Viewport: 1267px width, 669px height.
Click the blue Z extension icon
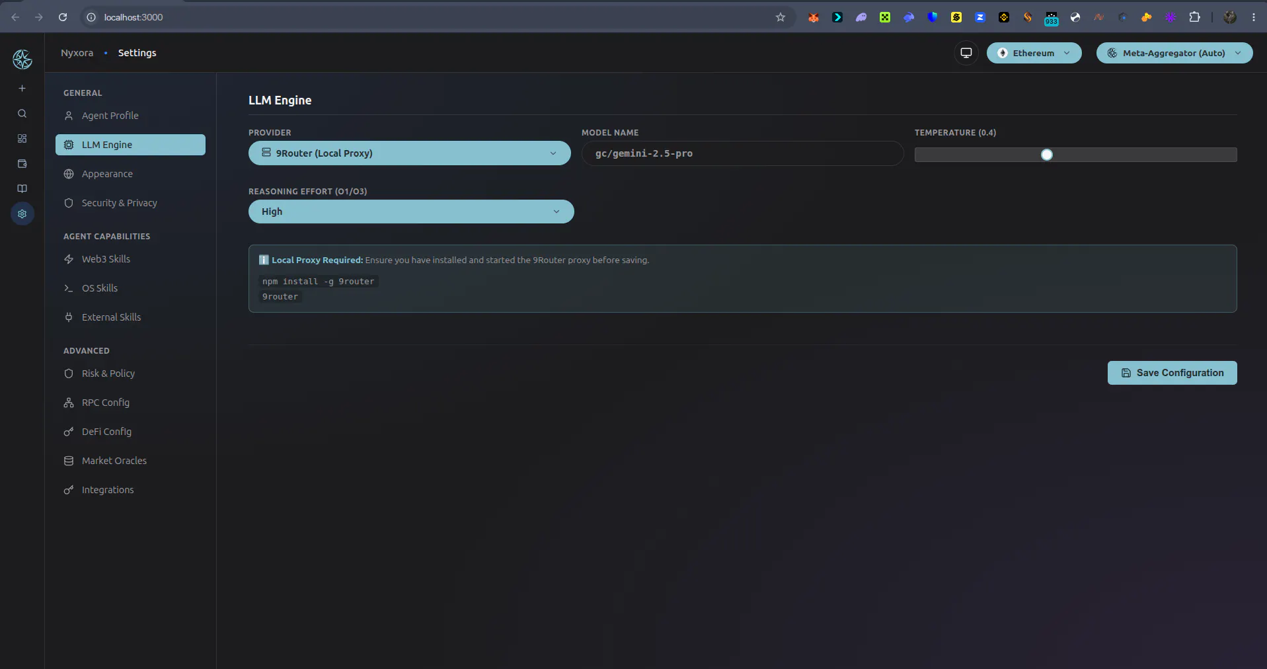click(980, 17)
